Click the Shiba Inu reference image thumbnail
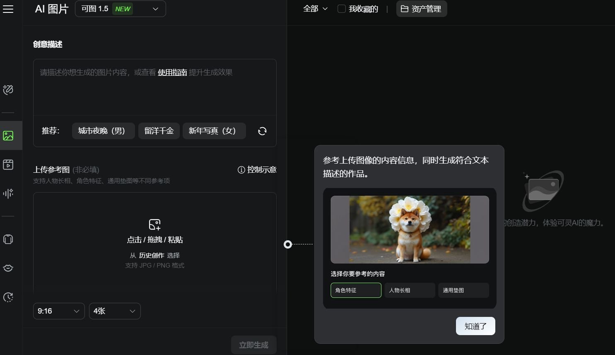Screen dimensions: 615x355 pos(409,229)
